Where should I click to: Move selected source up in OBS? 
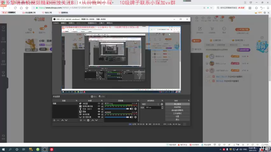coord(93,120)
